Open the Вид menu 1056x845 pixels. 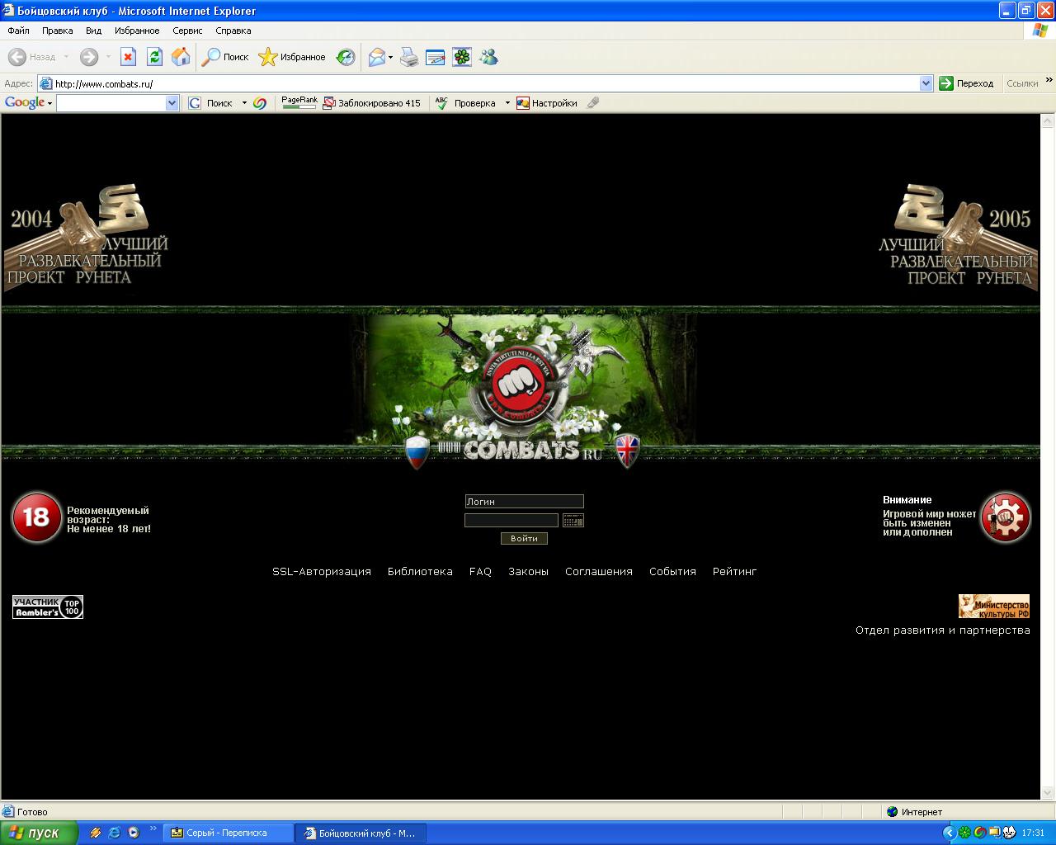tap(93, 31)
